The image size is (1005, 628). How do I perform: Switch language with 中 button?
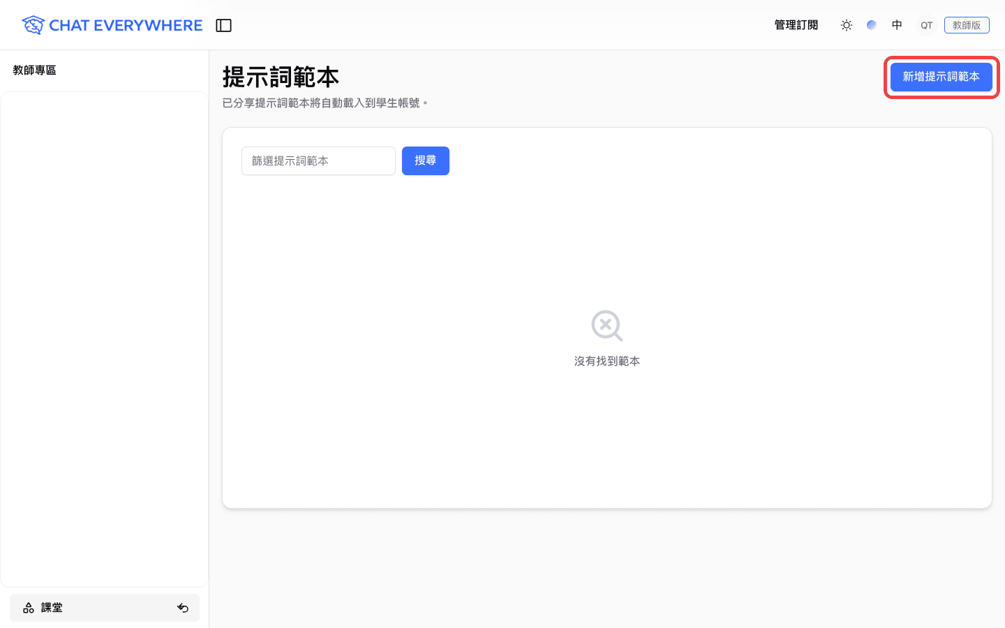897,25
